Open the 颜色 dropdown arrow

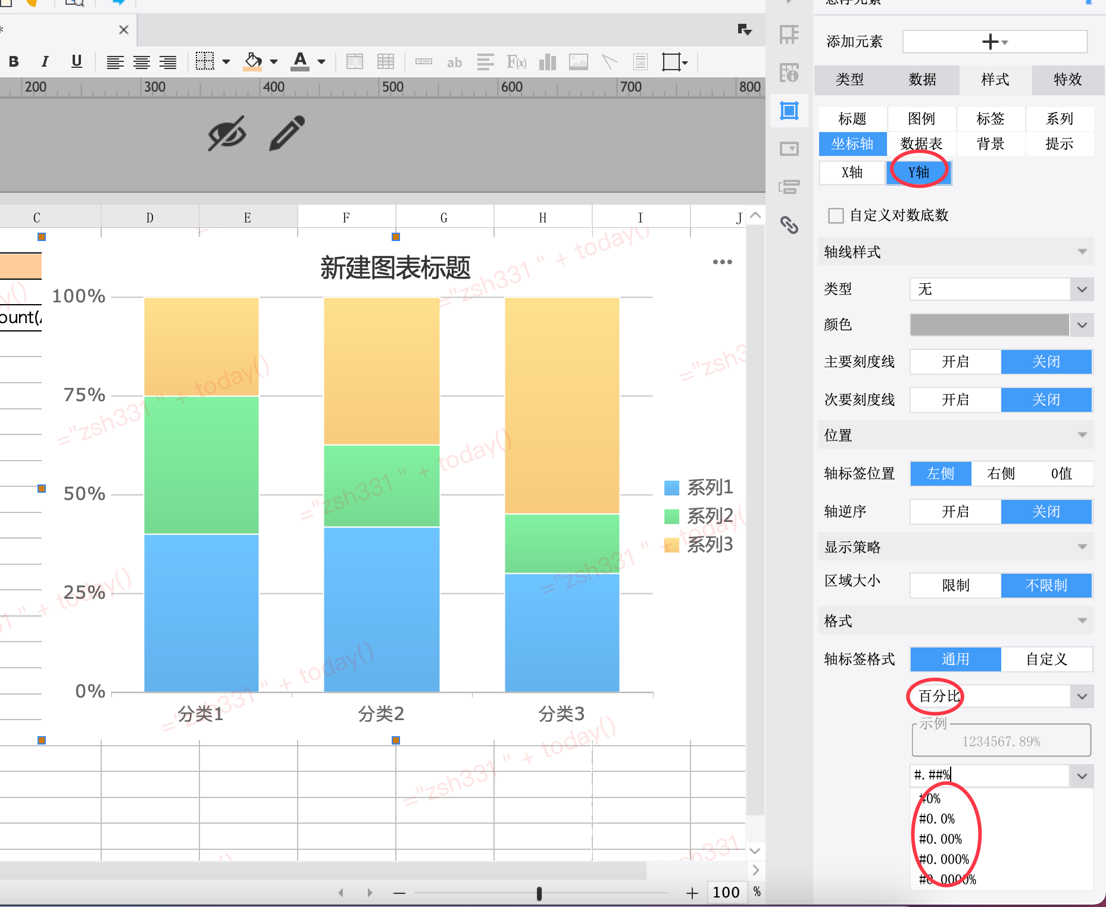[1082, 325]
